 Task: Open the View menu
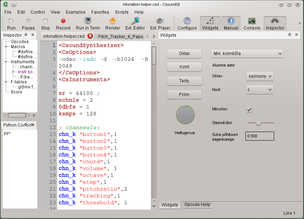pyautogui.click(x=55, y=12)
